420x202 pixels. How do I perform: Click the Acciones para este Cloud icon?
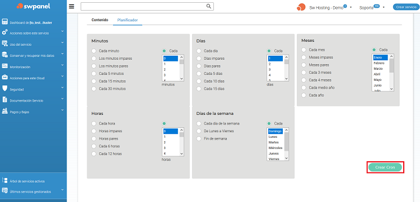click(5, 78)
